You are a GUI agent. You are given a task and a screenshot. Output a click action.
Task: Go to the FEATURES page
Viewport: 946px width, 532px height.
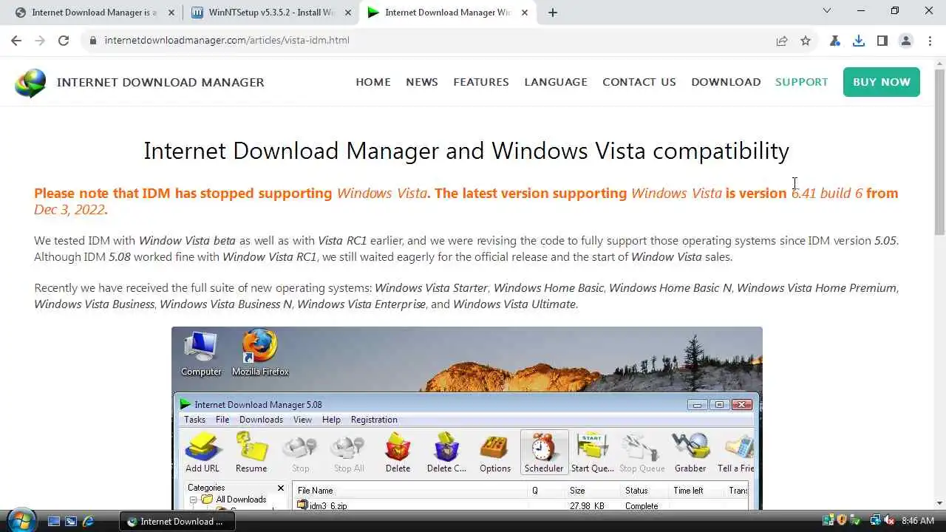[x=481, y=82]
